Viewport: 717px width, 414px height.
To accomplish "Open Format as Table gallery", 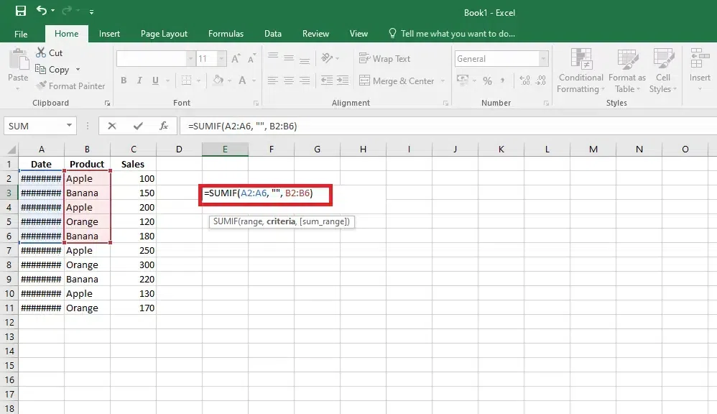I will tap(627, 71).
